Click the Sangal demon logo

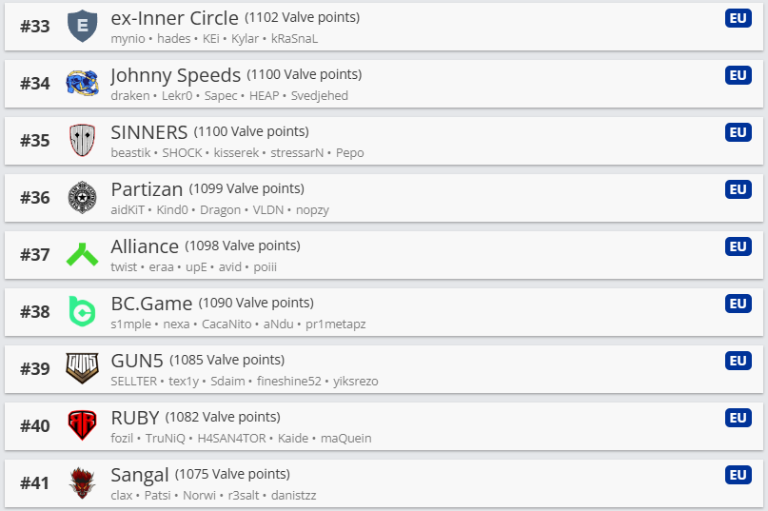(83, 483)
